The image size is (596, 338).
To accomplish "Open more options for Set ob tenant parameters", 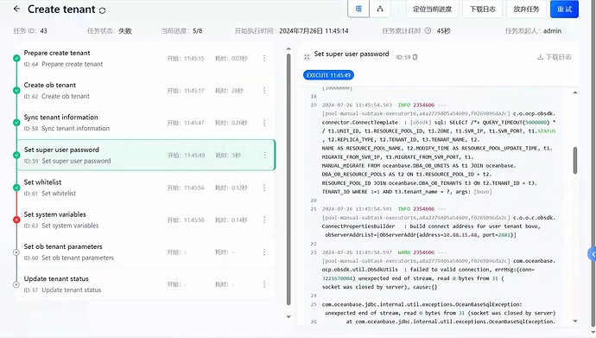I will [264, 252].
